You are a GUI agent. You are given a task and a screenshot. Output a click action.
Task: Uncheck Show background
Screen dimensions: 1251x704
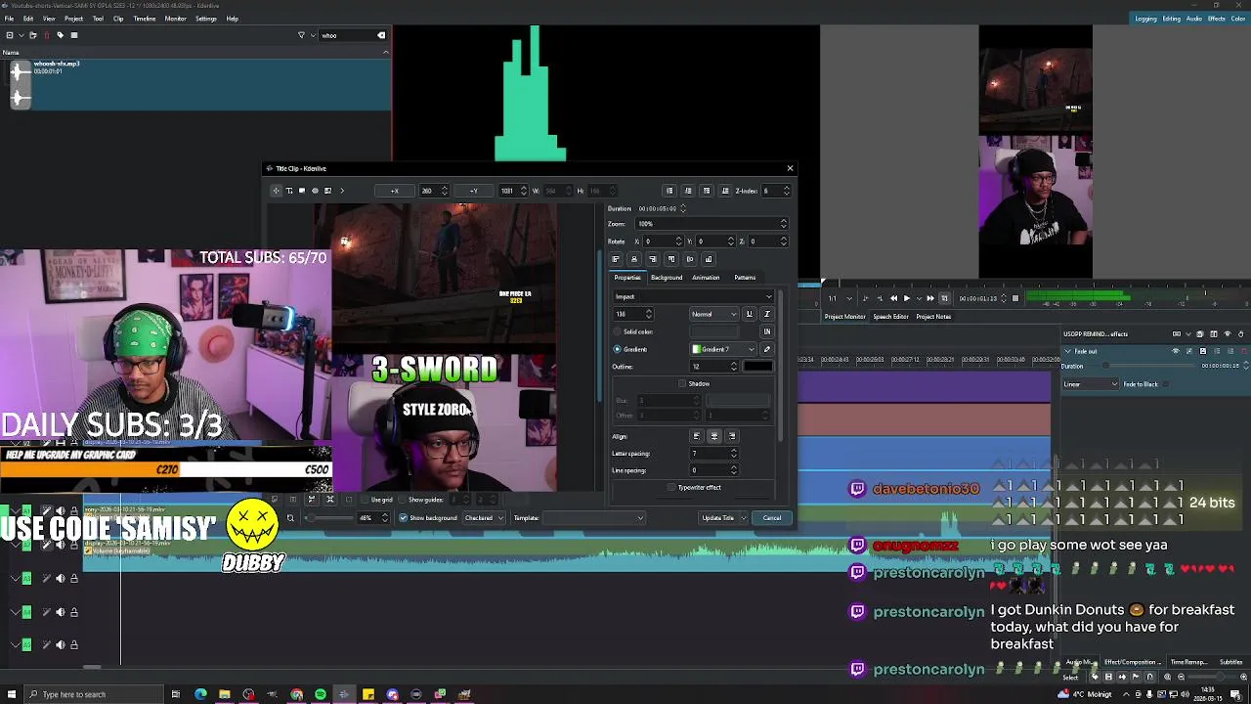pyautogui.click(x=403, y=518)
